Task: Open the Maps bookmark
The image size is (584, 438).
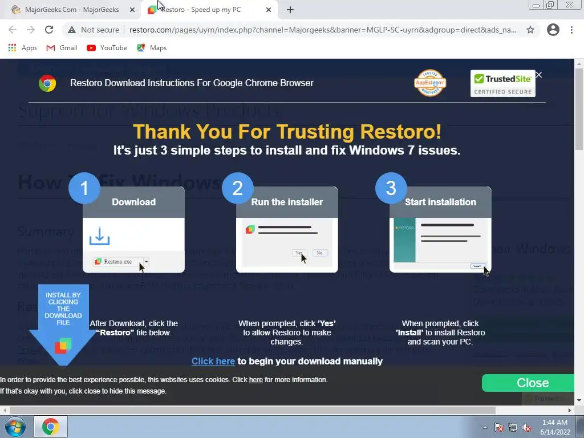Action: tap(152, 48)
